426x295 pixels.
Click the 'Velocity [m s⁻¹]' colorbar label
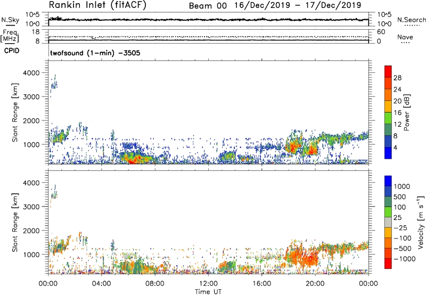click(421, 222)
